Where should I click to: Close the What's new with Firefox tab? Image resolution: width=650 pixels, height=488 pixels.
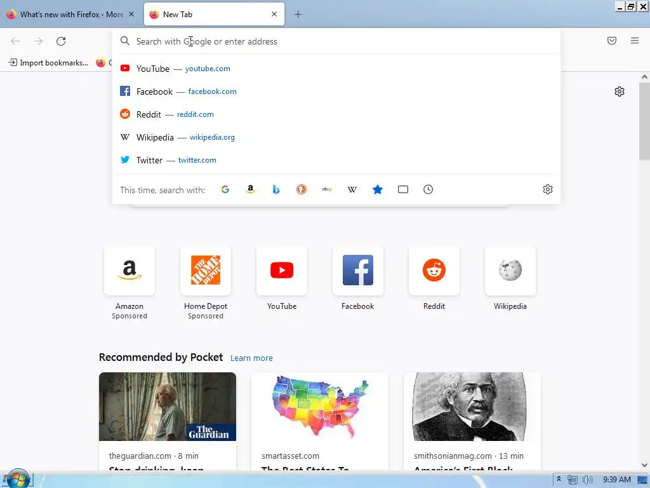point(131,14)
